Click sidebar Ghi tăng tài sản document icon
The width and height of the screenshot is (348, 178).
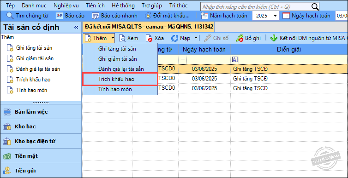point(10,48)
